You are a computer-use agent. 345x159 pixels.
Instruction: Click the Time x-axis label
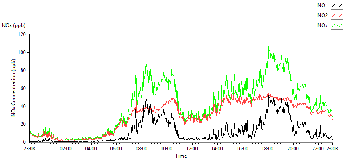(x=181, y=156)
